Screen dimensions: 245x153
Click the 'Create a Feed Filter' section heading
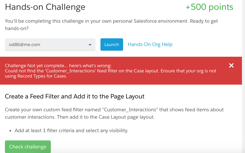(75, 96)
